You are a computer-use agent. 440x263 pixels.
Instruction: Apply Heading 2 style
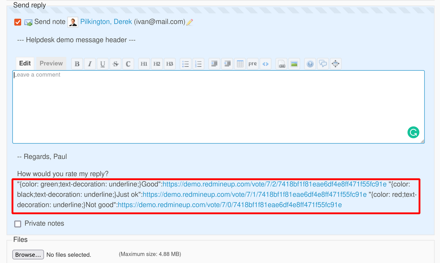(157, 63)
